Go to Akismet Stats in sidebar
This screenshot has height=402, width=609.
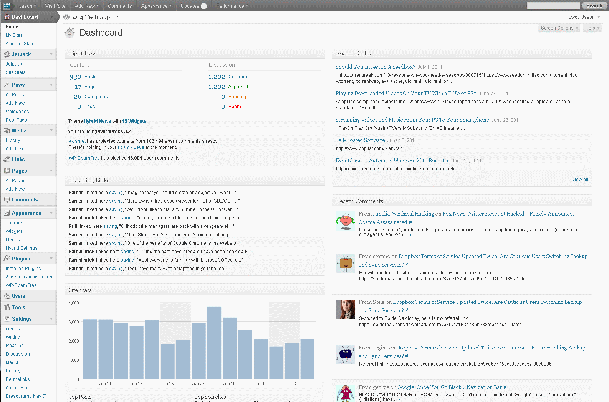tap(20, 44)
